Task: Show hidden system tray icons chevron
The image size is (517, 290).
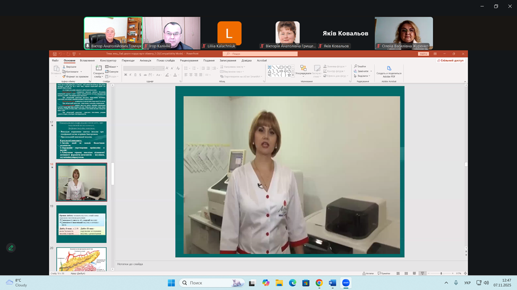Action: point(446,283)
